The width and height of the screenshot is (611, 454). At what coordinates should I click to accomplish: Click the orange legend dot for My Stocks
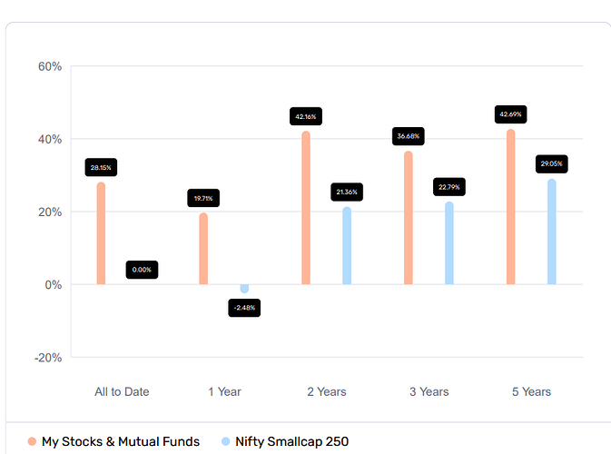coord(33,442)
